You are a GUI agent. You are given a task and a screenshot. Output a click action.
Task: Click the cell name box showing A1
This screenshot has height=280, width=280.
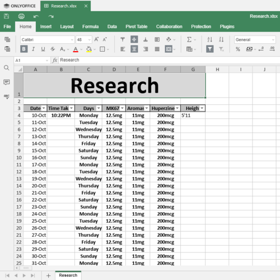32,61
